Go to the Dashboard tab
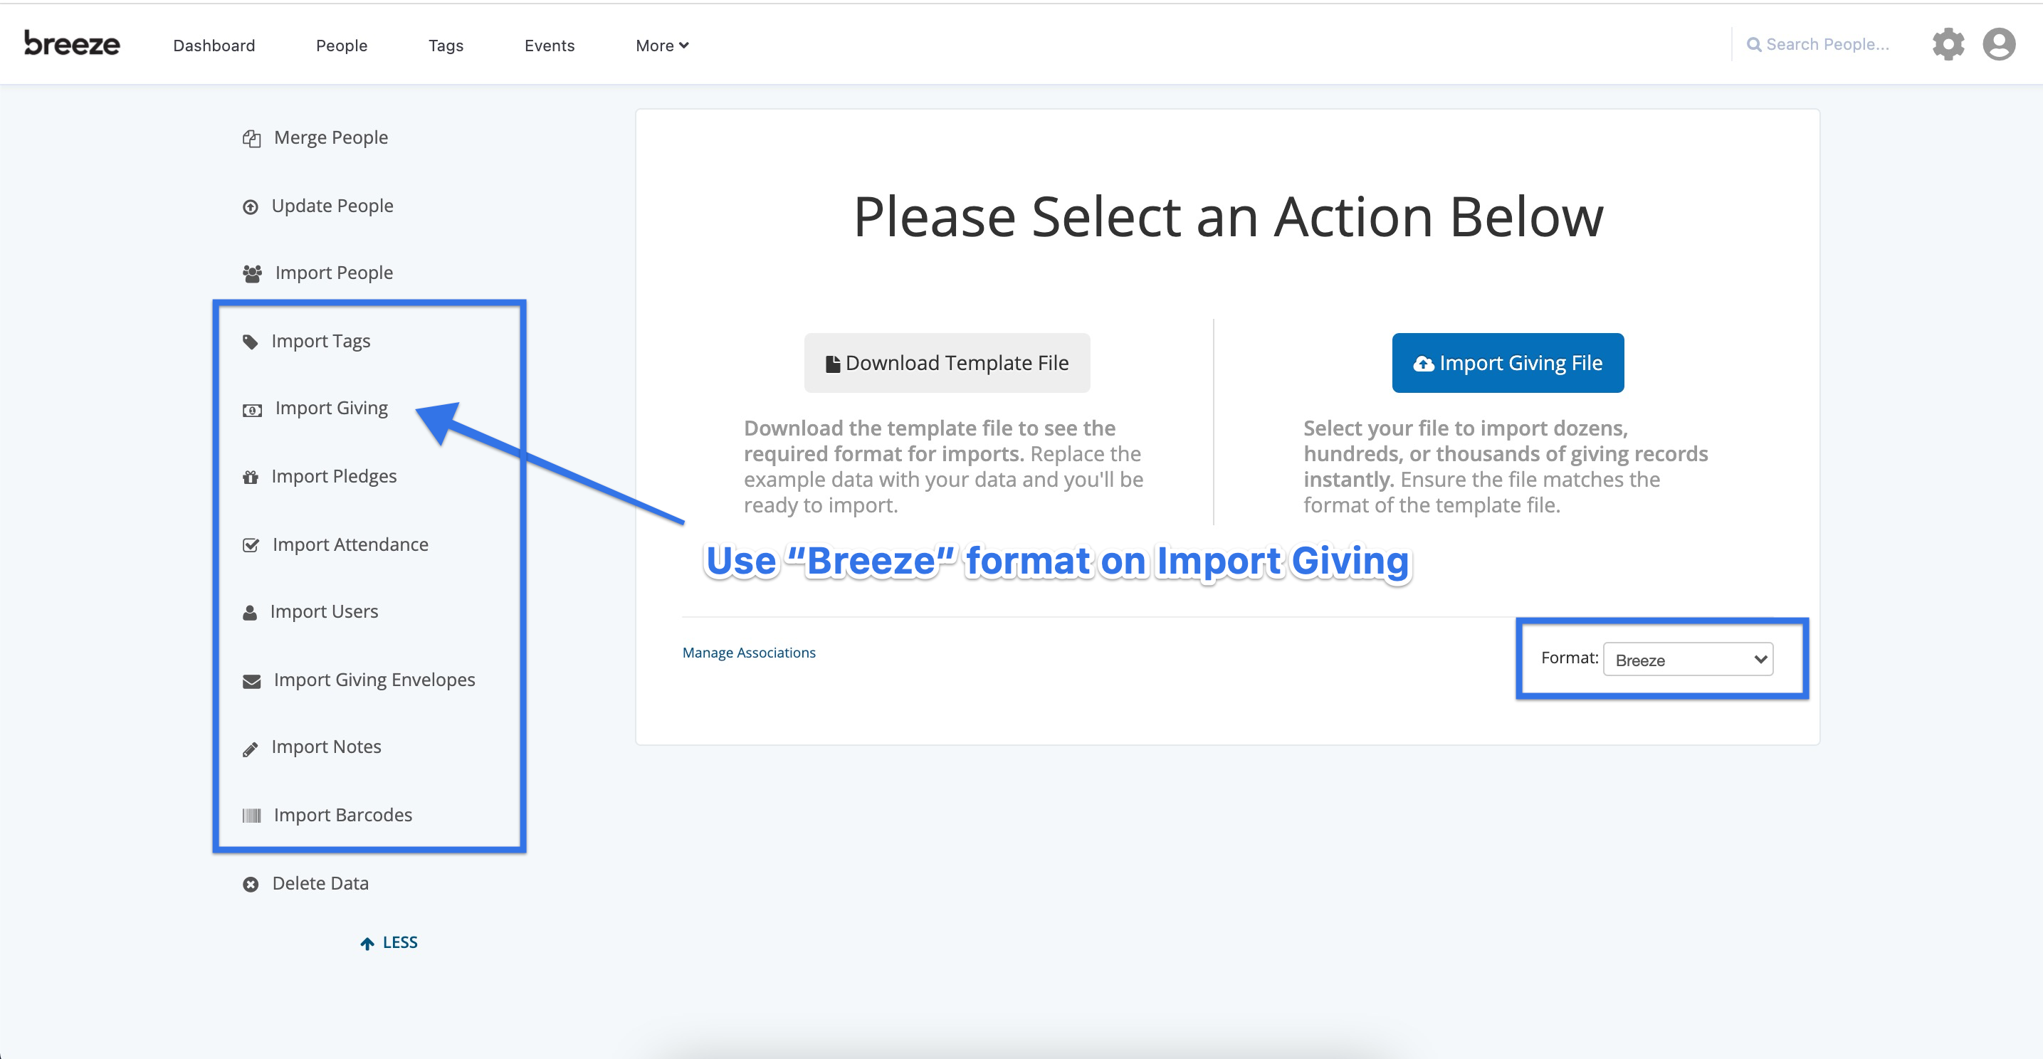Viewport: 2043px width, 1059px height. click(x=214, y=45)
